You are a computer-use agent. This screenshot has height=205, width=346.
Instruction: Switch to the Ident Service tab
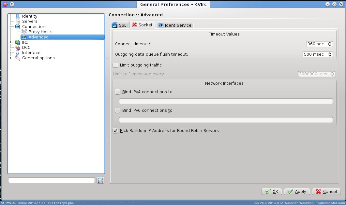pyautogui.click(x=175, y=25)
